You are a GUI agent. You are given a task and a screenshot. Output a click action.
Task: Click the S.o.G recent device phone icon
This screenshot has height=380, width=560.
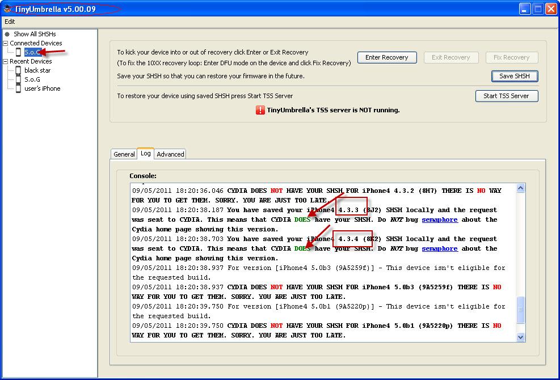(18, 79)
